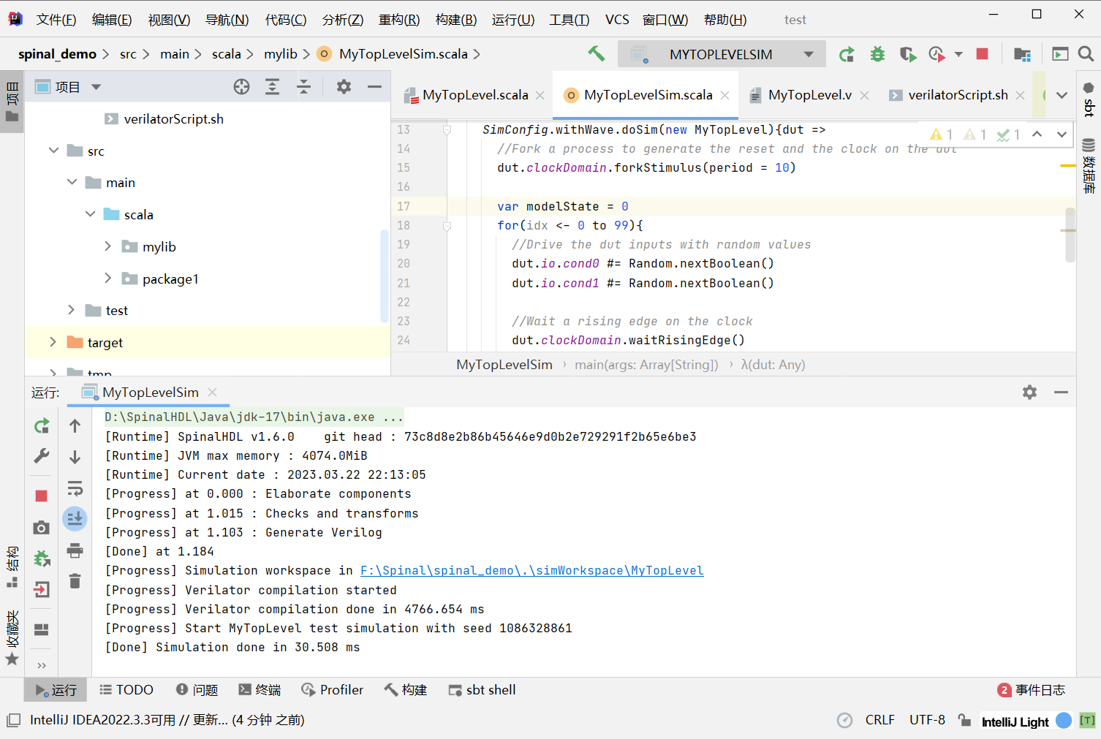Locate open file with the crosshair target icon

tap(241, 86)
